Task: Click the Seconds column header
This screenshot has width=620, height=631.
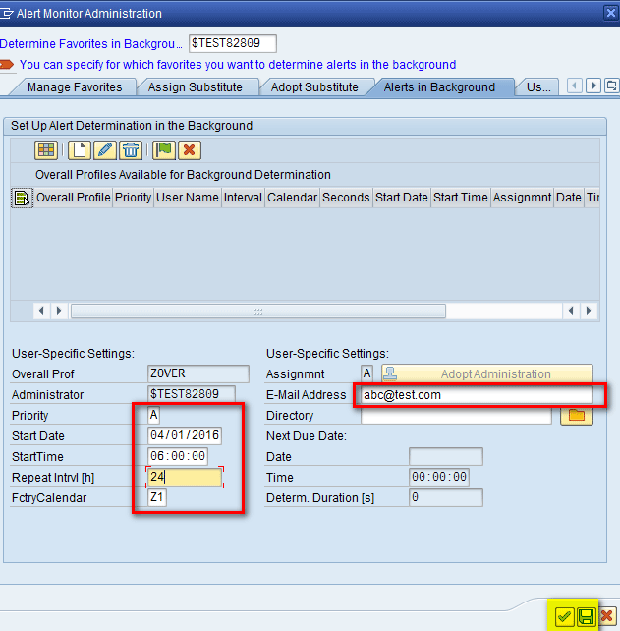Action: (346, 198)
